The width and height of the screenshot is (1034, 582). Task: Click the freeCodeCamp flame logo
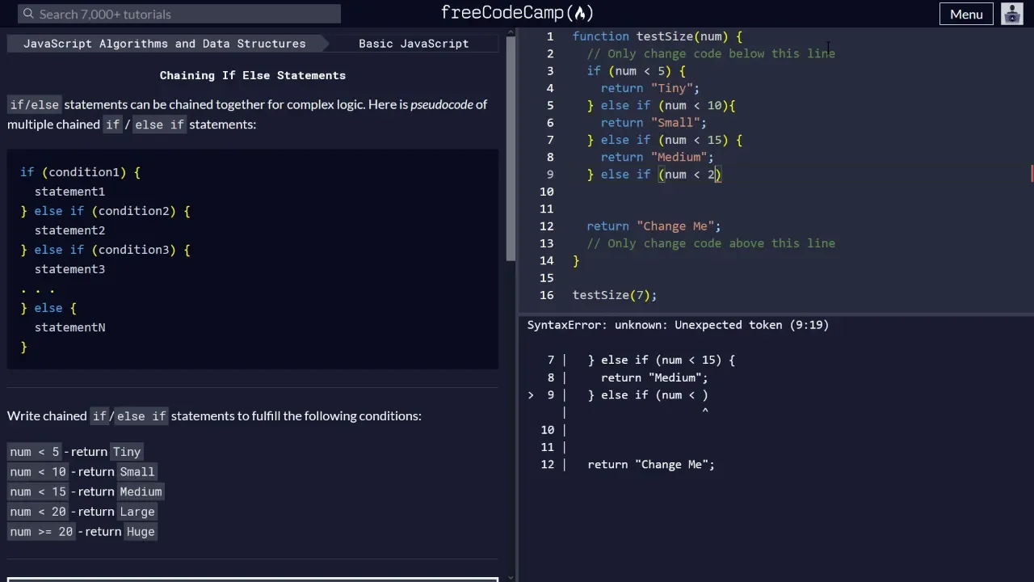(581, 13)
